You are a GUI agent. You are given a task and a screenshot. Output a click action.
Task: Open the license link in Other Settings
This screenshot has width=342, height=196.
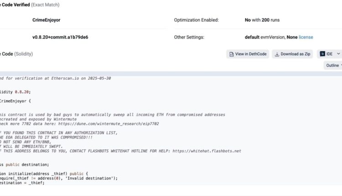click(x=306, y=37)
